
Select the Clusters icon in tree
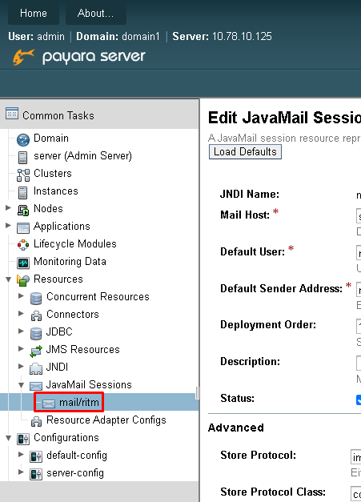(23, 175)
